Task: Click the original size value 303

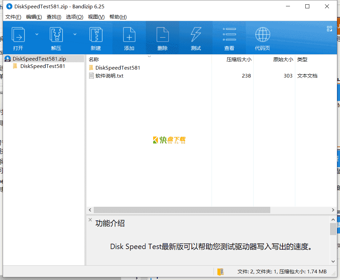Action: pos(288,76)
